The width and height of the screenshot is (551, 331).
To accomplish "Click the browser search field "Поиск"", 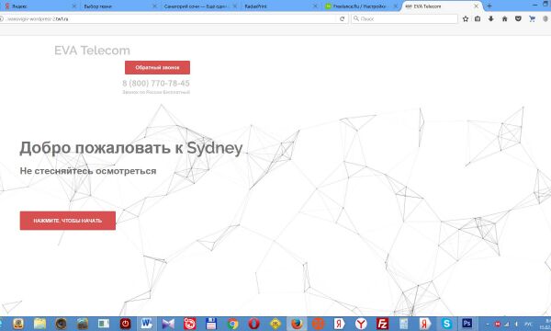I will [x=404, y=19].
